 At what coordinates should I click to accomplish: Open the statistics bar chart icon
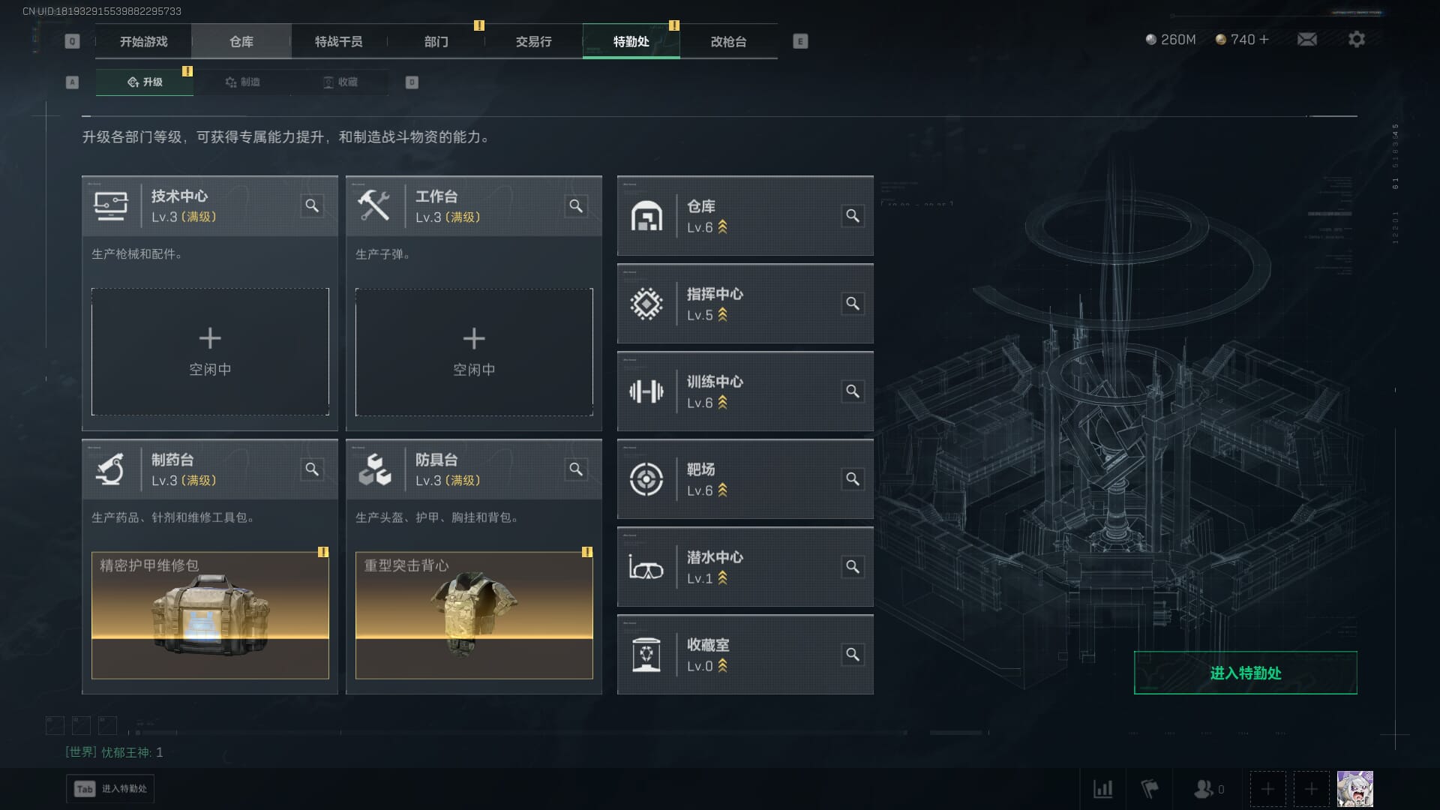point(1103,789)
